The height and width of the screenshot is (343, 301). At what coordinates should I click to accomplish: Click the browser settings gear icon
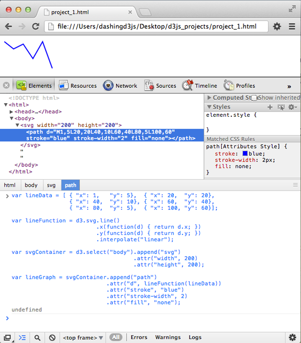(277, 27)
